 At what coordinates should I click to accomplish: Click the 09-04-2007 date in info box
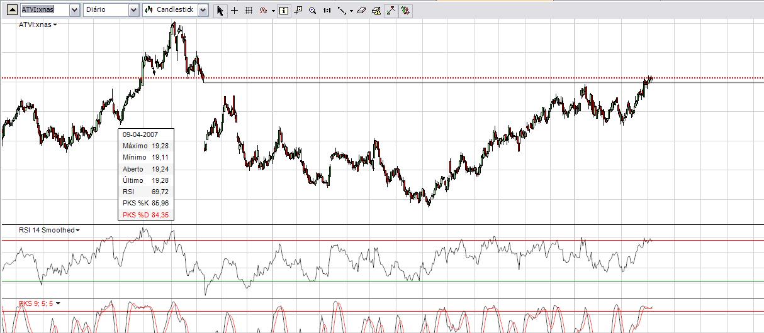pyautogui.click(x=140, y=134)
